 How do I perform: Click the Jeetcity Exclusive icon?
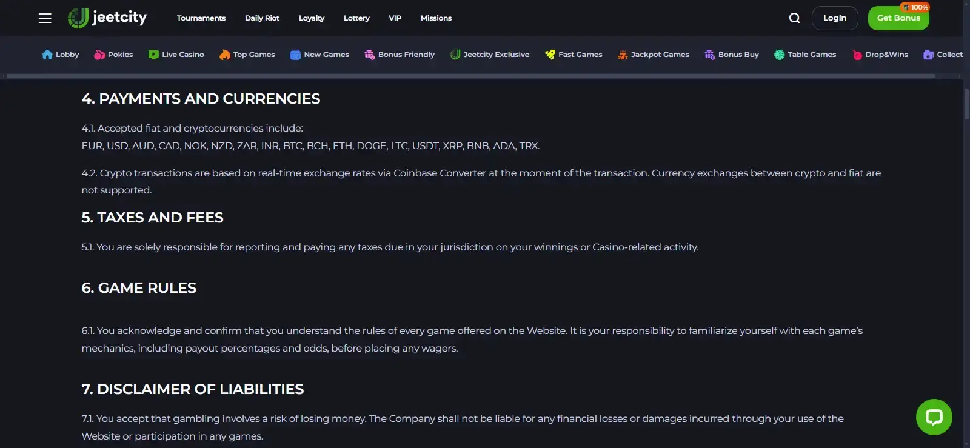(x=455, y=55)
